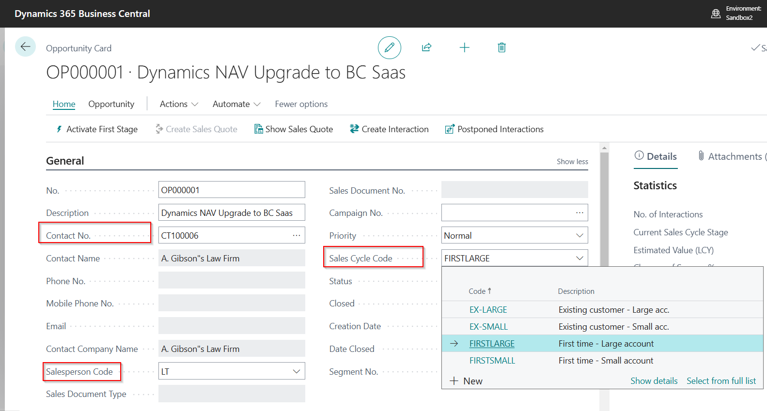The width and height of the screenshot is (767, 411).
Task: Select EX-LARGE sales cycle code
Action: [x=488, y=310]
